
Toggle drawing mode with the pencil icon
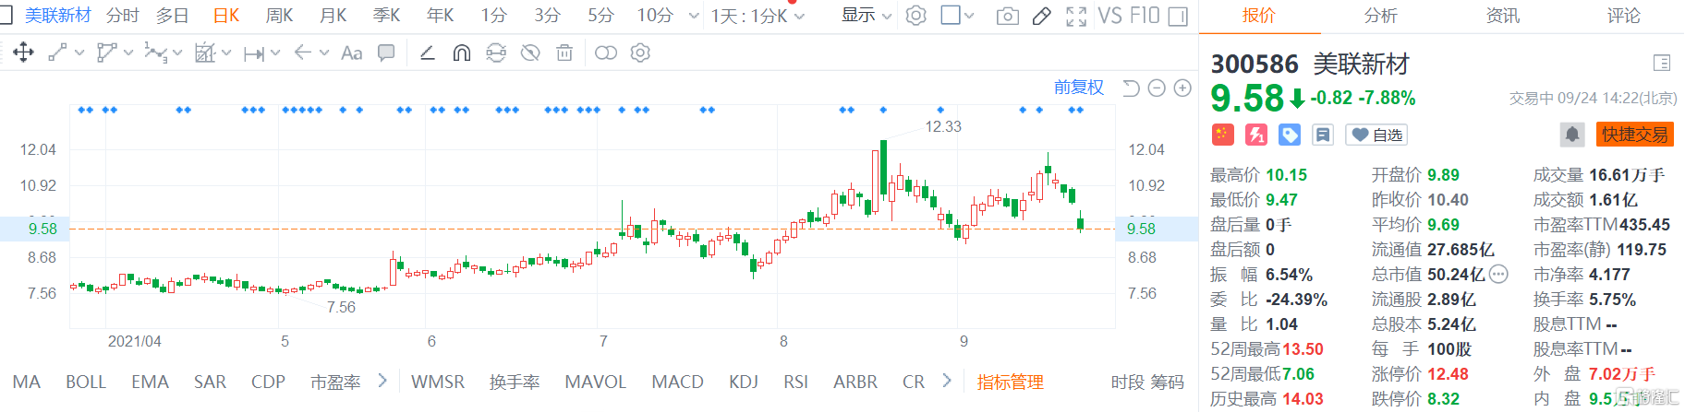click(x=1042, y=16)
